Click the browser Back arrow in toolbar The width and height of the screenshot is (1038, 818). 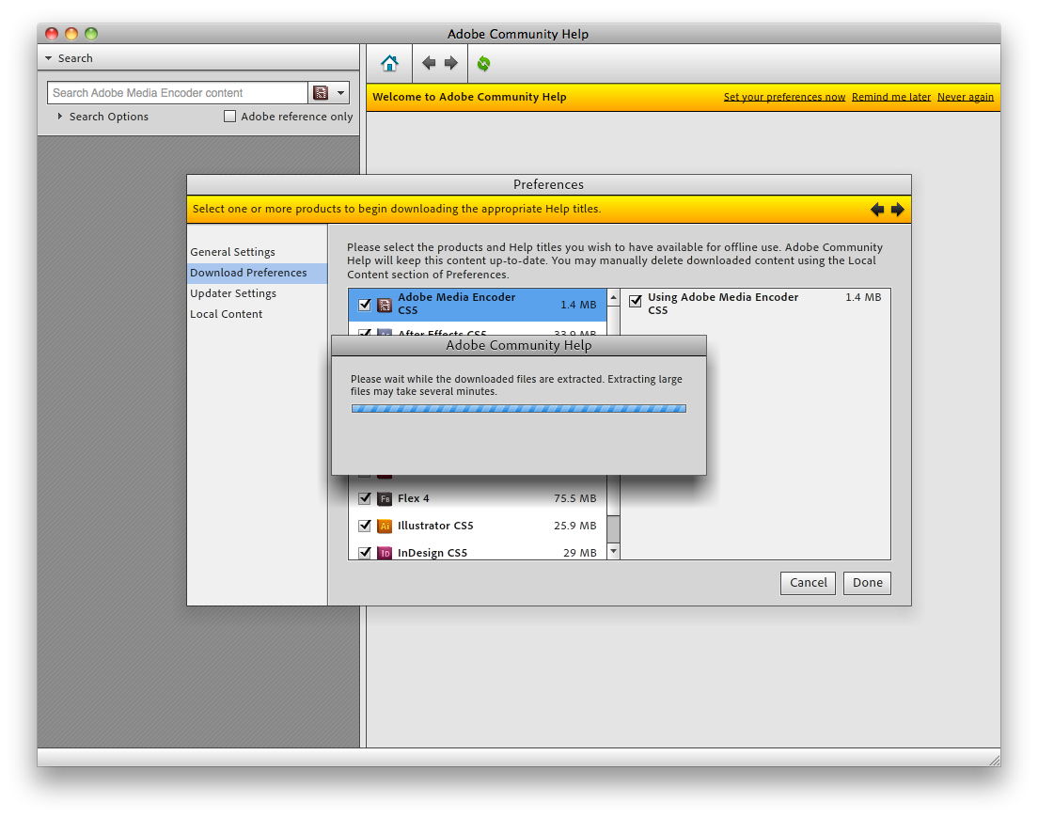point(429,64)
